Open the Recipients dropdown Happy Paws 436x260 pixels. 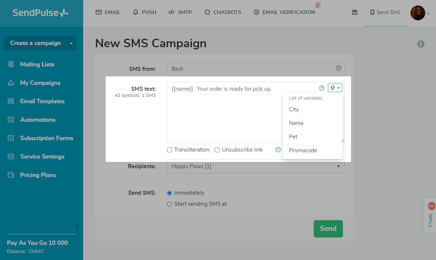coord(256,166)
